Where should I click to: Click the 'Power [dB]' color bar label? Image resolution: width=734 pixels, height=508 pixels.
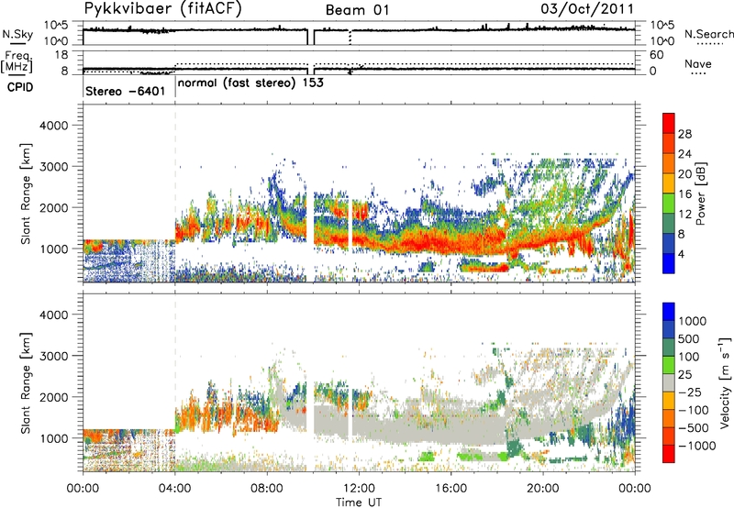coord(701,193)
